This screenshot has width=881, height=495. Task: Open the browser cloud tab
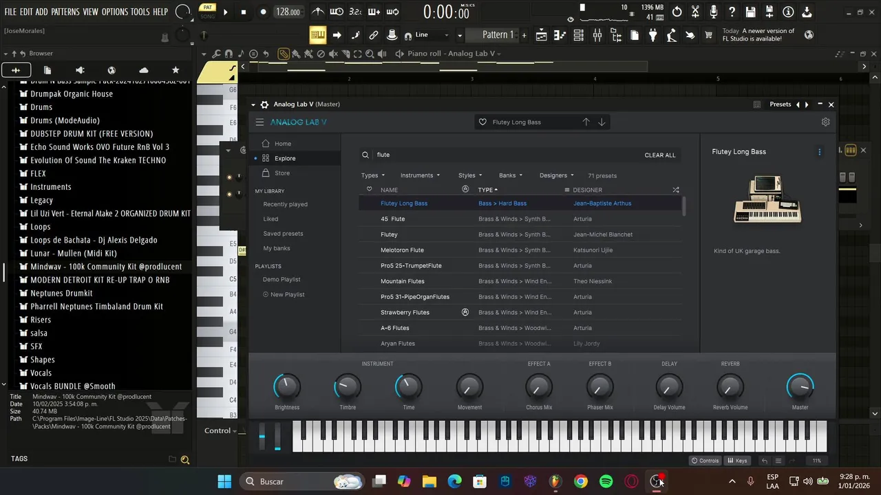tap(143, 70)
